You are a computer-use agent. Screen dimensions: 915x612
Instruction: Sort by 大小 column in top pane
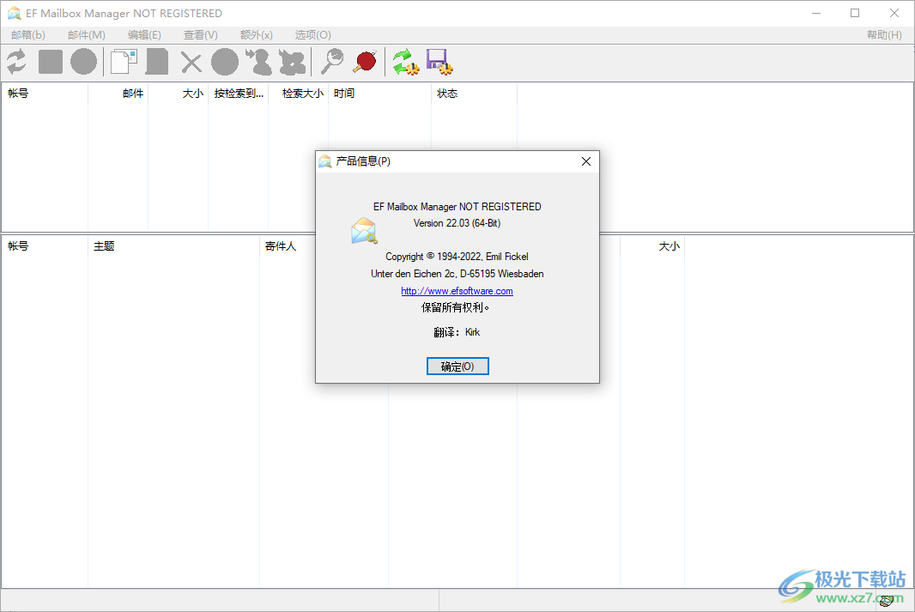179,94
